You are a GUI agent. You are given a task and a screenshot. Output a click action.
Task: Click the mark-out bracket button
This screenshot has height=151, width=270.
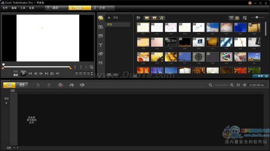[81, 67]
